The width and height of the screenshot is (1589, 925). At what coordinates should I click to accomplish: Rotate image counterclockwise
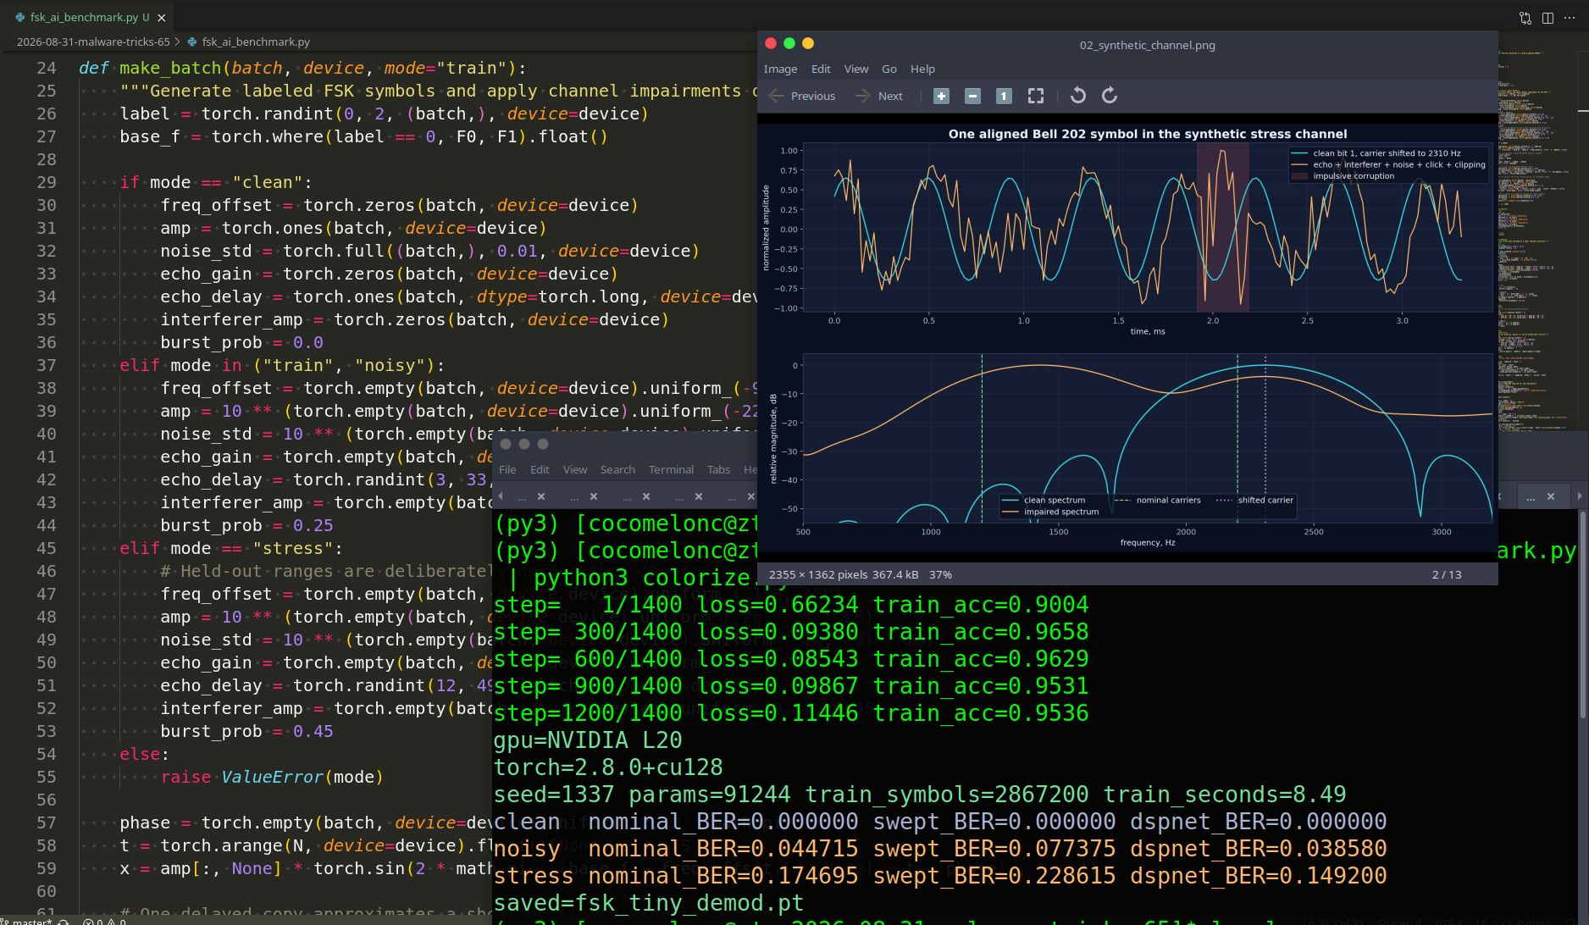coord(1078,96)
